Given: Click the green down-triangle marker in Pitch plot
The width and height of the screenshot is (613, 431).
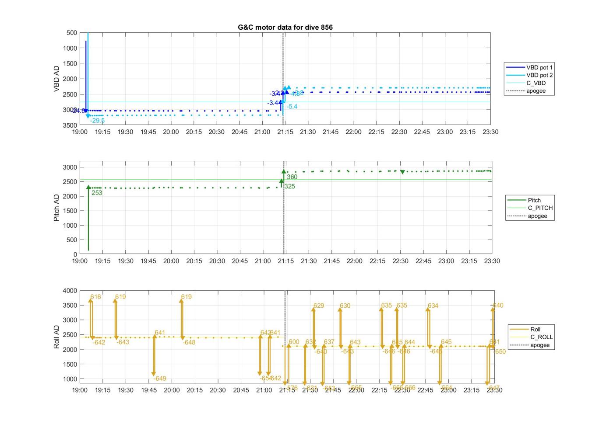Looking at the screenshot, I should coord(402,172).
